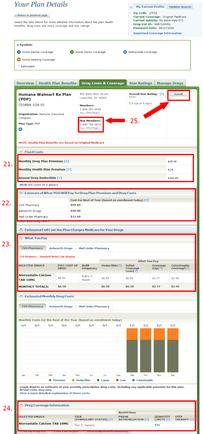Image resolution: width=203 pixels, height=434 pixels.
Task: Click the green star rating graphic
Action: click(133, 96)
